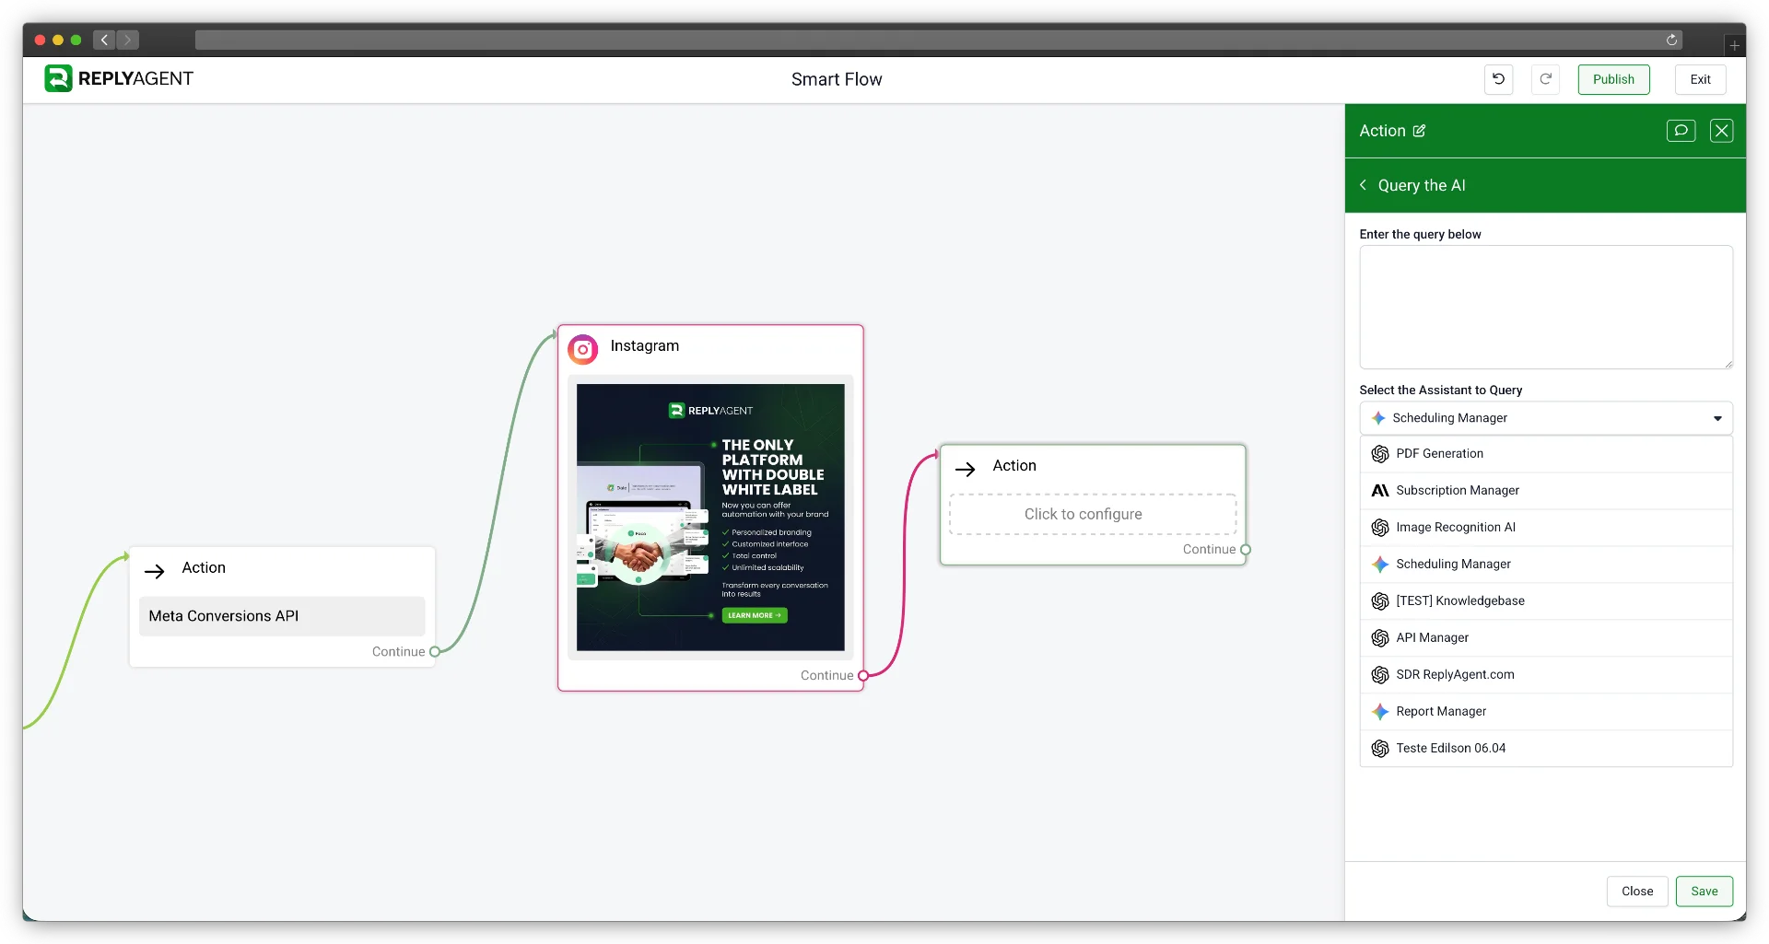This screenshot has width=1769, height=944.
Task: Choose API Manager assistant
Action: (x=1546, y=638)
